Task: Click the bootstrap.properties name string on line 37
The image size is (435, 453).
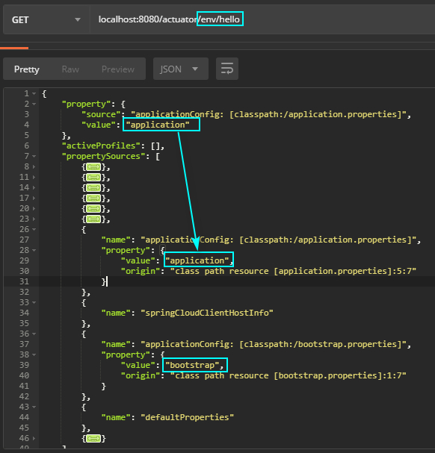Action: click(x=274, y=344)
